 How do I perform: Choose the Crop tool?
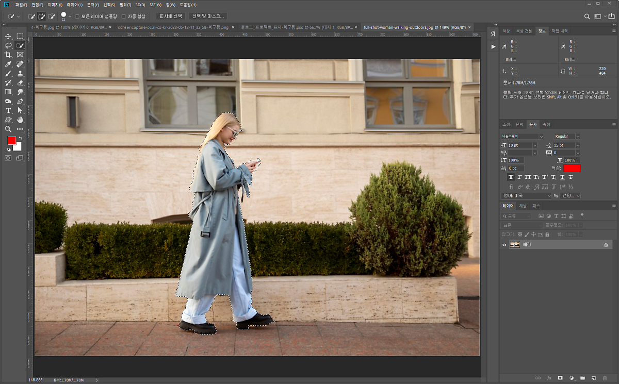(x=8, y=55)
